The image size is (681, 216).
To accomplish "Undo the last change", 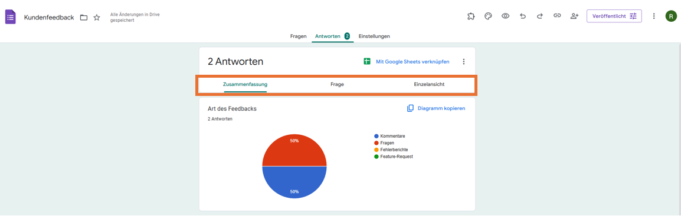I will (x=523, y=16).
